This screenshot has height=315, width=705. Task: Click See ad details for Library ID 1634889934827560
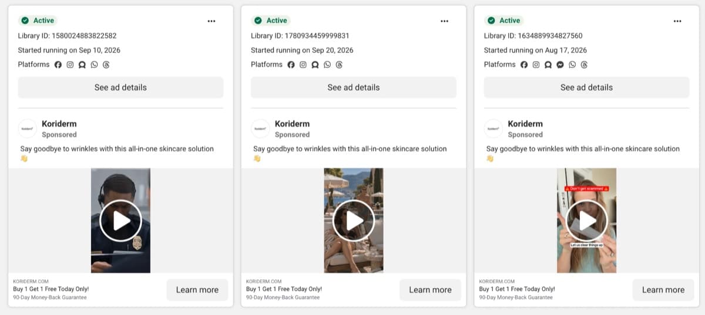(x=586, y=87)
